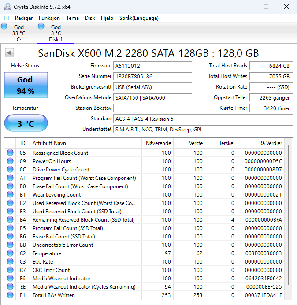Click raw value 003E00030003 in Temperature row
The image size is (297, 305).
click(x=264, y=253)
